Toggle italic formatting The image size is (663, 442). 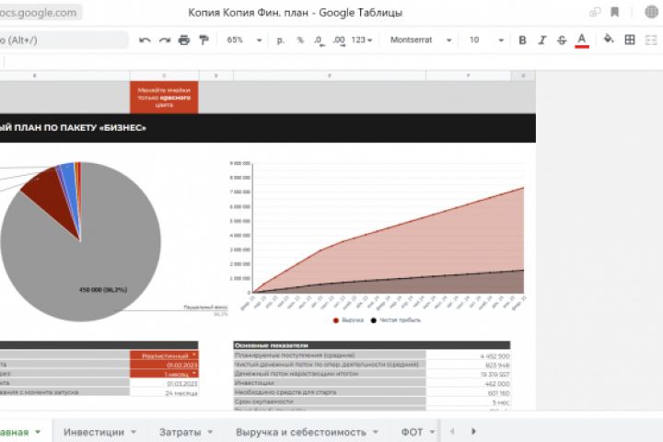pos(542,41)
